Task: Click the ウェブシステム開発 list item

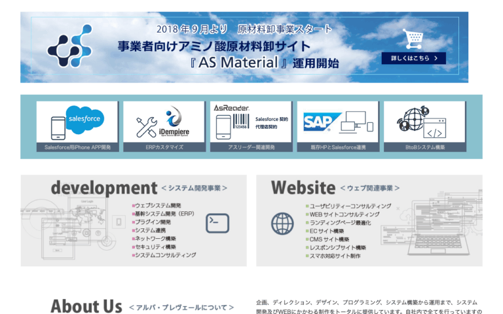Action: pyautogui.click(x=157, y=205)
